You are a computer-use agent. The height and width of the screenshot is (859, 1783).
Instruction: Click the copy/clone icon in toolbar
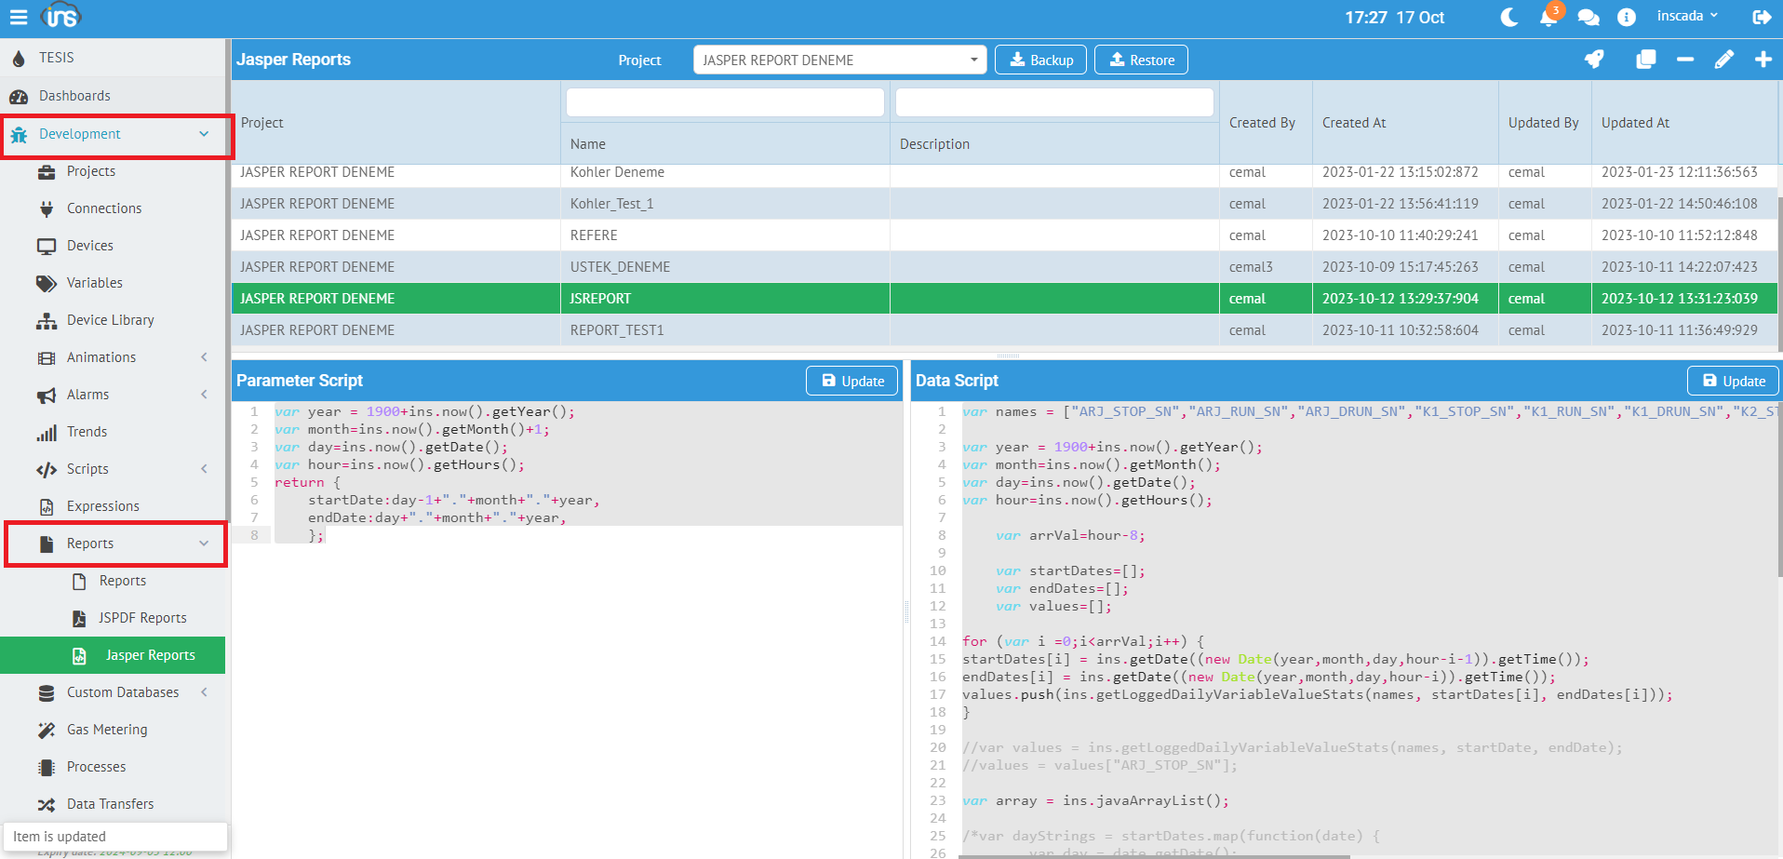(x=1646, y=60)
